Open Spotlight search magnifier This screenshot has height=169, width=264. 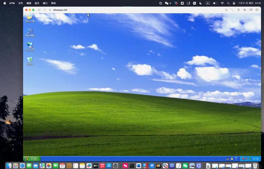(x=228, y=3)
